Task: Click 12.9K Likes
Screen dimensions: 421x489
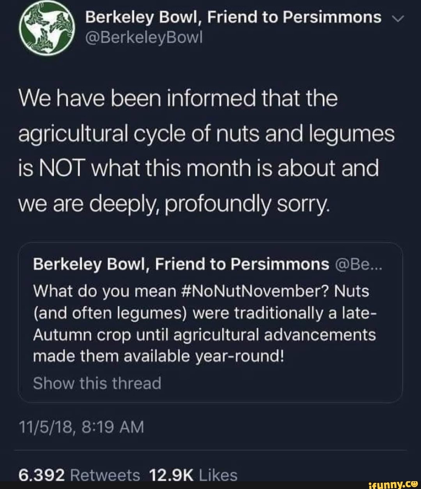Action: pyautogui.click(x=194, y=475)
